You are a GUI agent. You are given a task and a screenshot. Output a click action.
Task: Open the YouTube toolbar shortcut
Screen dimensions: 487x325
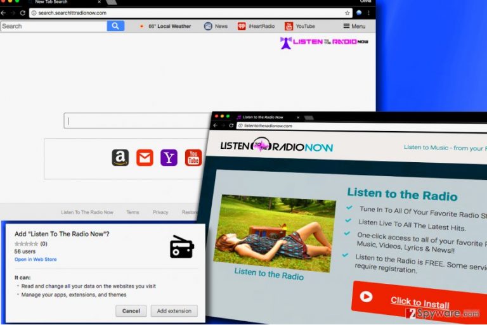(x=300, y=27)
